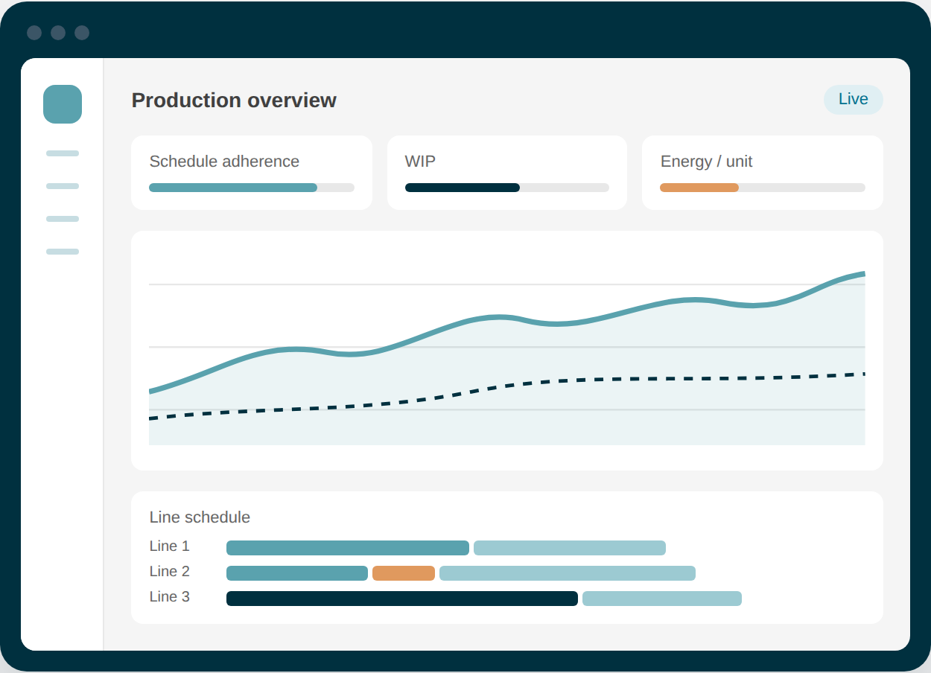Select the WIP card label
The width and height of the screenshot is (931, 673).
pos(420,162)
